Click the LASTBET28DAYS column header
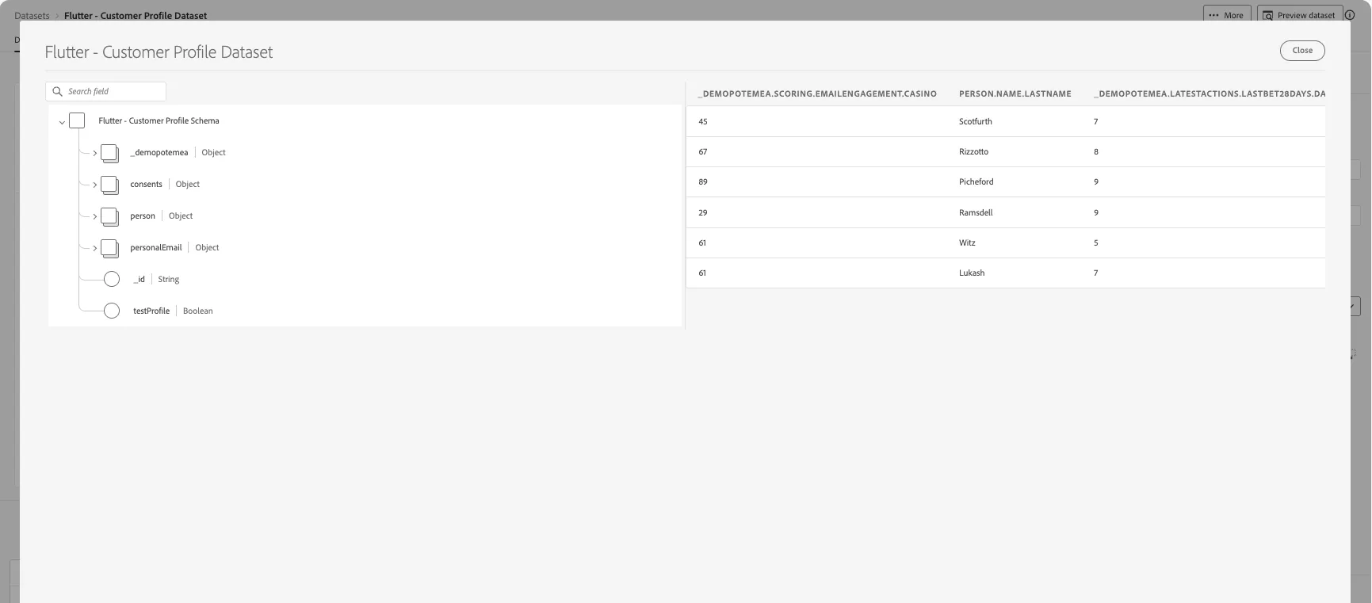Screen dimensions: 1372x603 click(1210, 94)
